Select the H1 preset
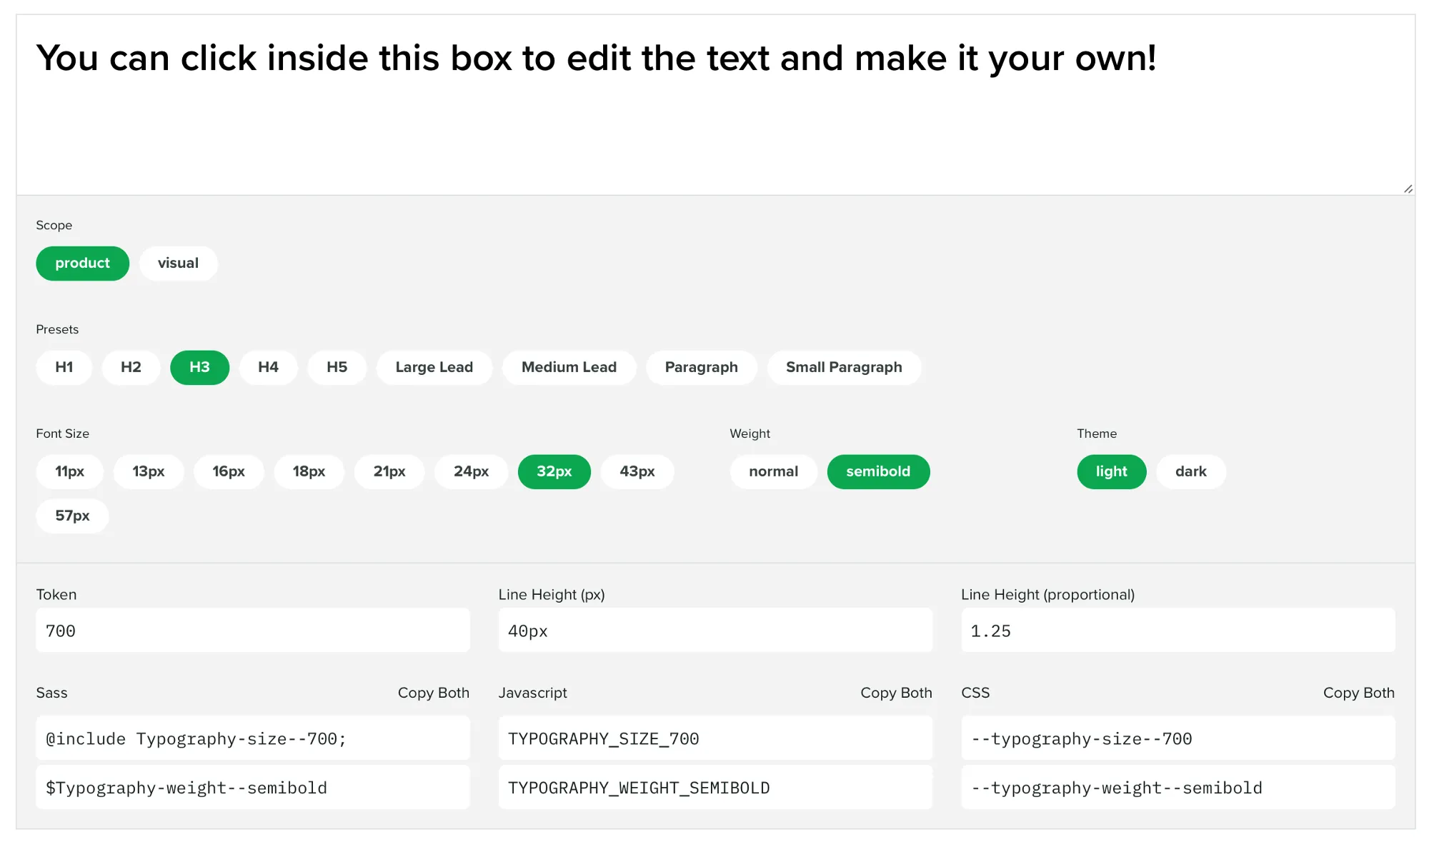 (64, 367)
